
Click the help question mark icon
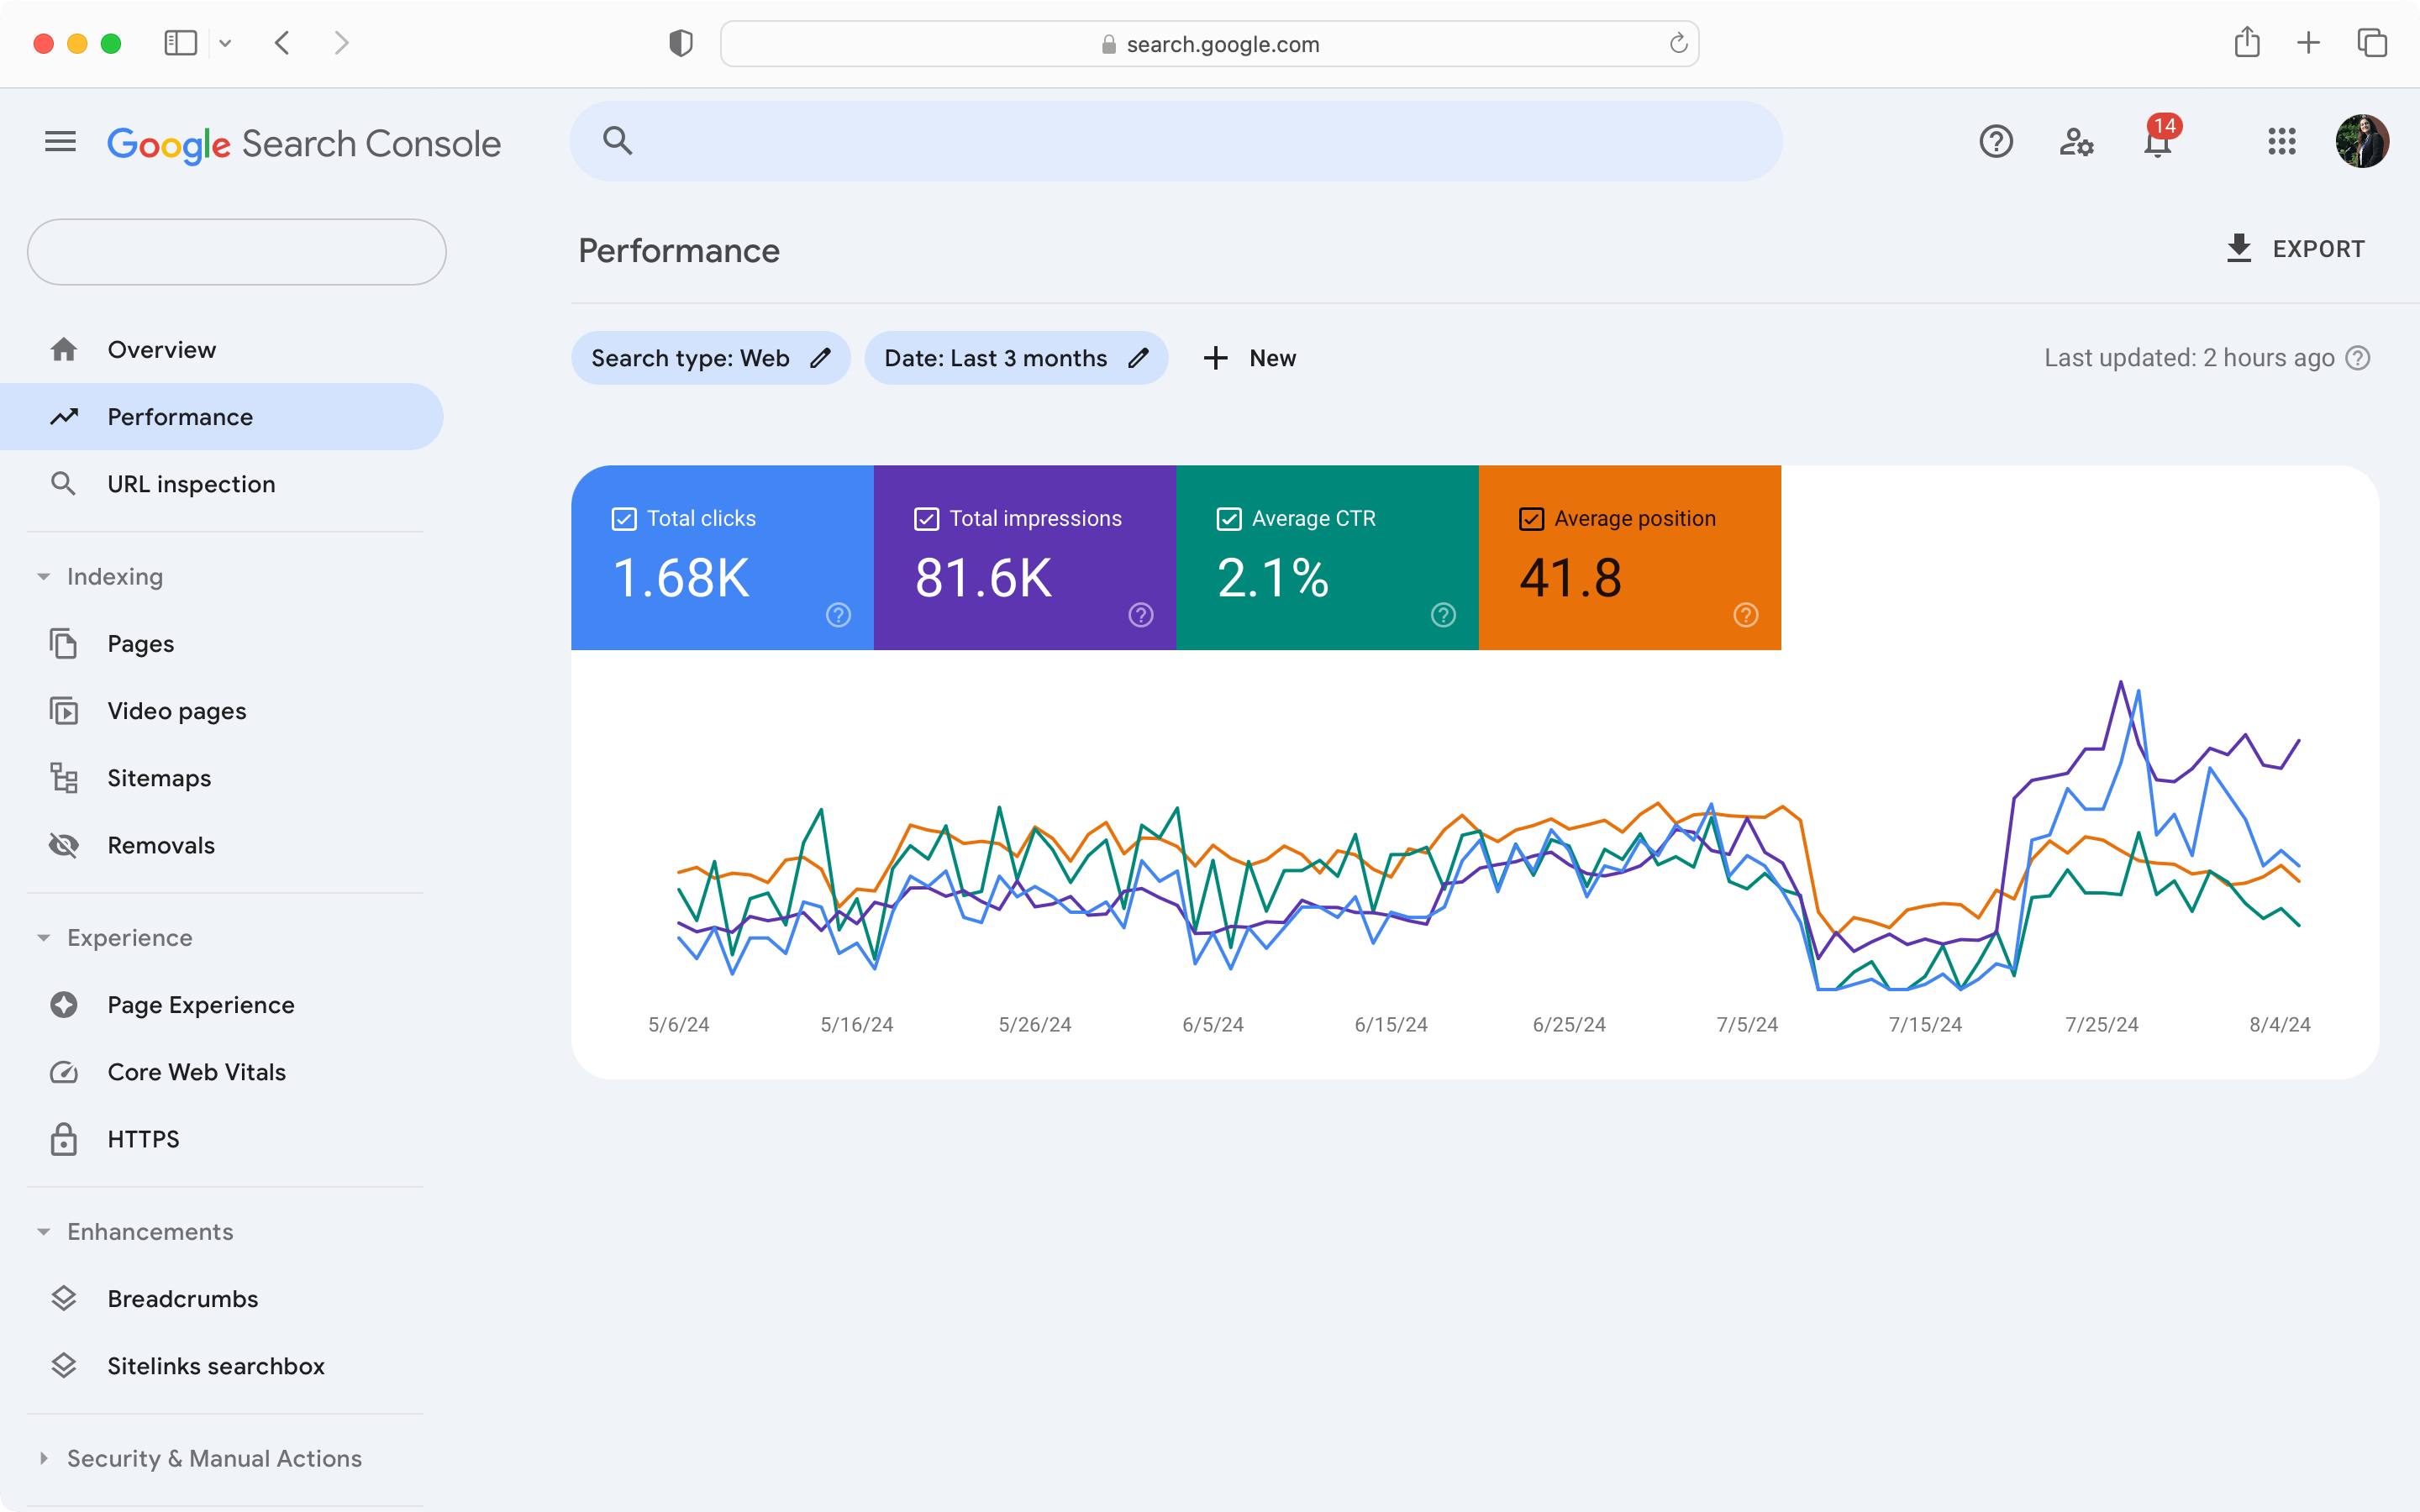(1995, 143)
